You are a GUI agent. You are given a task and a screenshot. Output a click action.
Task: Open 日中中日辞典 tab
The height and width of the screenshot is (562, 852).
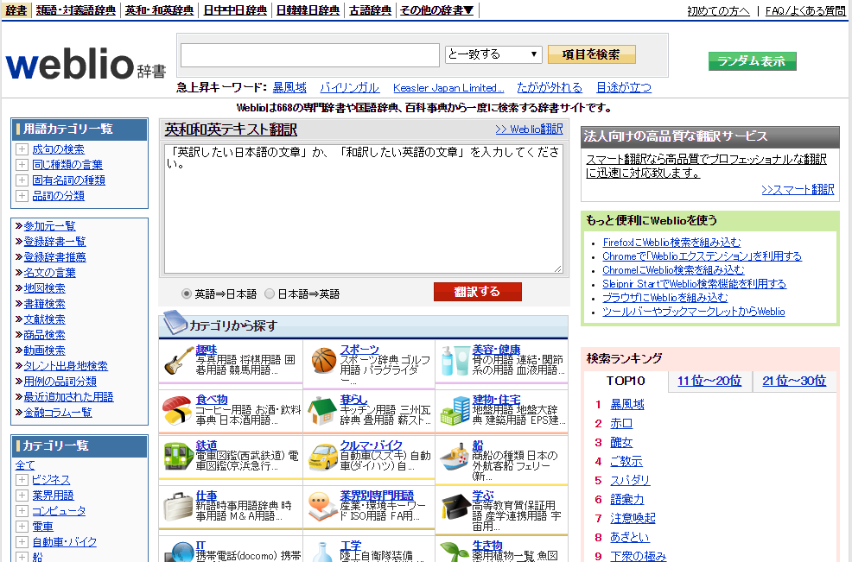point(235,10)
